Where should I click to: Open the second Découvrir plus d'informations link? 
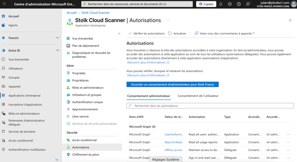pyautogui.click(x=148, y=75)
